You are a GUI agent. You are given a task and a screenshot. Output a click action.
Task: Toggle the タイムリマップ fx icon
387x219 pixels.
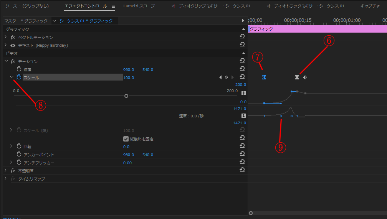pyautogui.click(x=13, y=179)
